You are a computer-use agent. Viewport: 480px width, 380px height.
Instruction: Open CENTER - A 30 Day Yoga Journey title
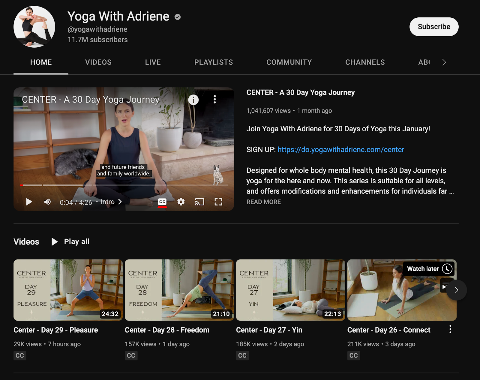tap(301, 92)
